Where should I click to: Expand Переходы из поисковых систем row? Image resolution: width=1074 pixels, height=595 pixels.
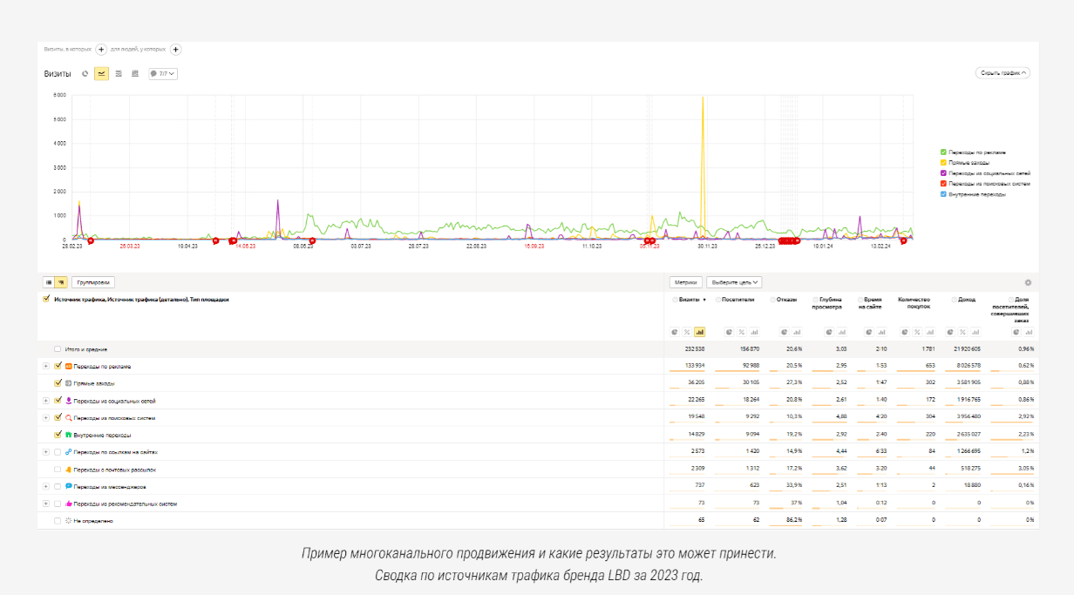click(46, 417)
